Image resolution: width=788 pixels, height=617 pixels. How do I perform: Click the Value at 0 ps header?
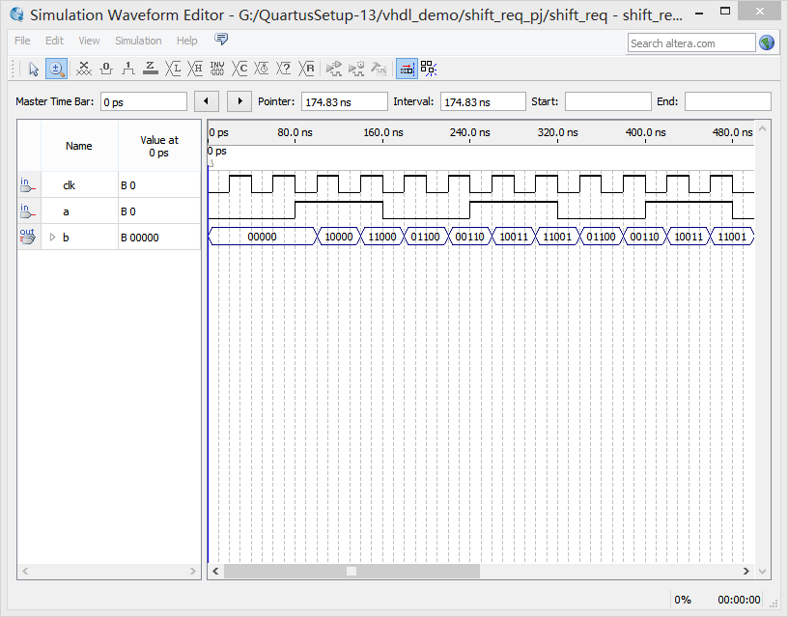tap(159, 146)
